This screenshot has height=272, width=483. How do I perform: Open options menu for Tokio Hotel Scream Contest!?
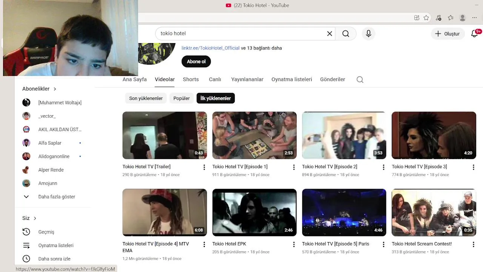click(474, 244)
